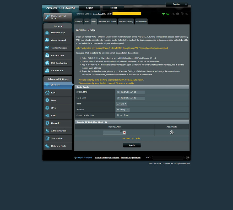This screenshot has height=210, width=233.
Task: Open Firewall settings
Action: pos(58,123)
